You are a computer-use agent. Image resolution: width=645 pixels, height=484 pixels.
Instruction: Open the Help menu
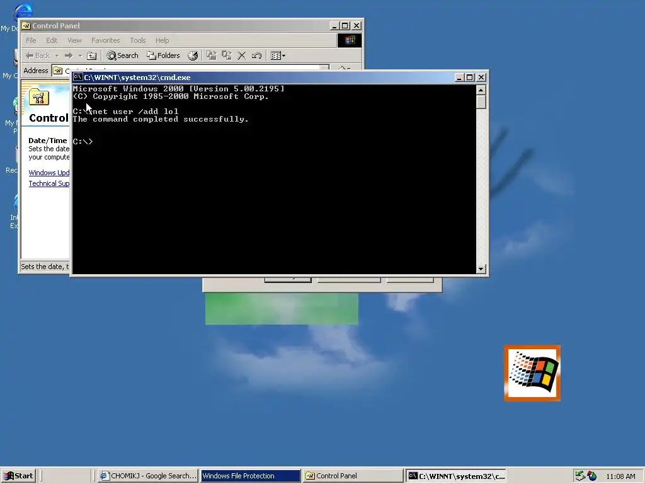[x=162, y=40]
